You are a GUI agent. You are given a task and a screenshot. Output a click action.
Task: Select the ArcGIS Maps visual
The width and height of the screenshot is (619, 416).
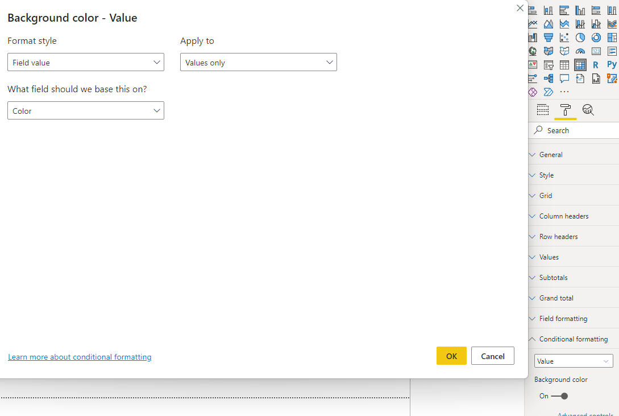coord(612,78)
